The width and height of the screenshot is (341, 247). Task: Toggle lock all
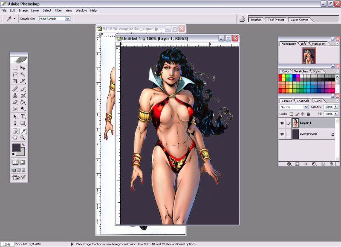308,114
